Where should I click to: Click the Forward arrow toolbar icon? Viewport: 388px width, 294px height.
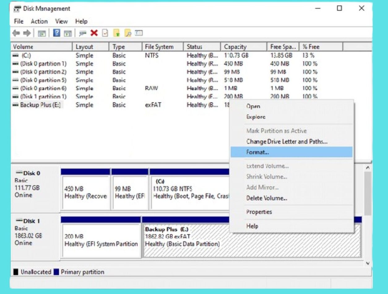(27, 33)
